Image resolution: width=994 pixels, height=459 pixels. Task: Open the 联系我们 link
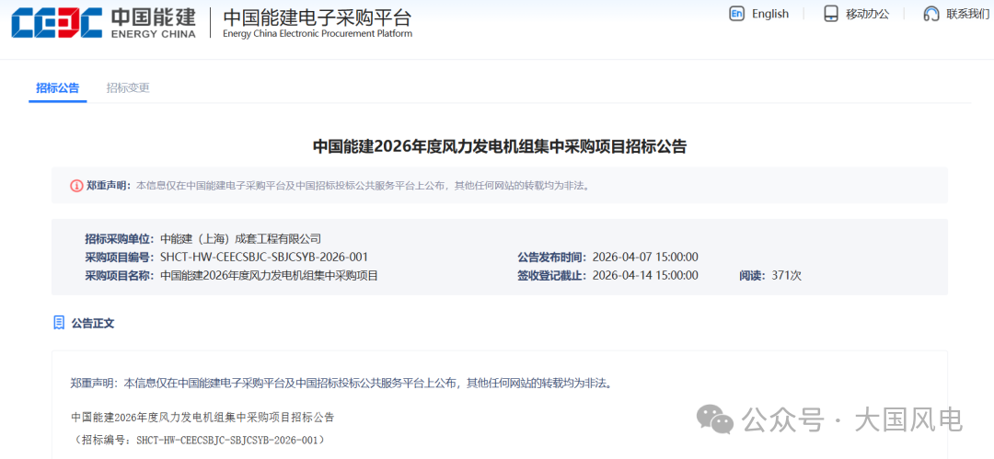pos(967,14)
